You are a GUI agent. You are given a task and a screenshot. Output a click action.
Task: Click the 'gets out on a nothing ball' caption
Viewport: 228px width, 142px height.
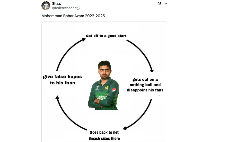145,85
